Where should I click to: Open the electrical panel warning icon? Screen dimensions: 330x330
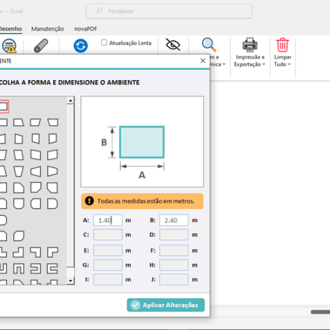click(9, 46)
